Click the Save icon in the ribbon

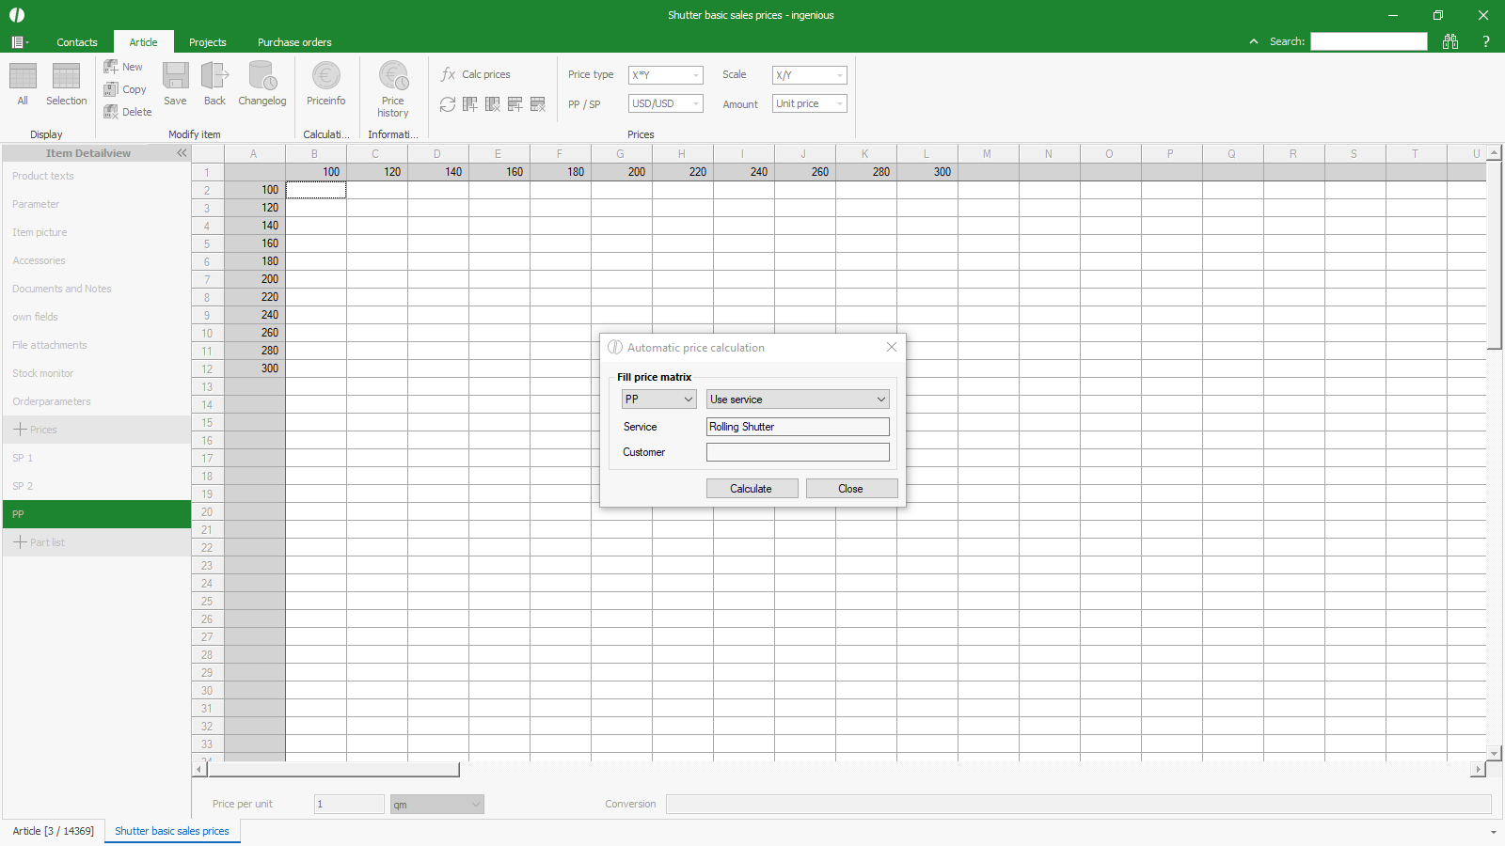tap(175, 77)
